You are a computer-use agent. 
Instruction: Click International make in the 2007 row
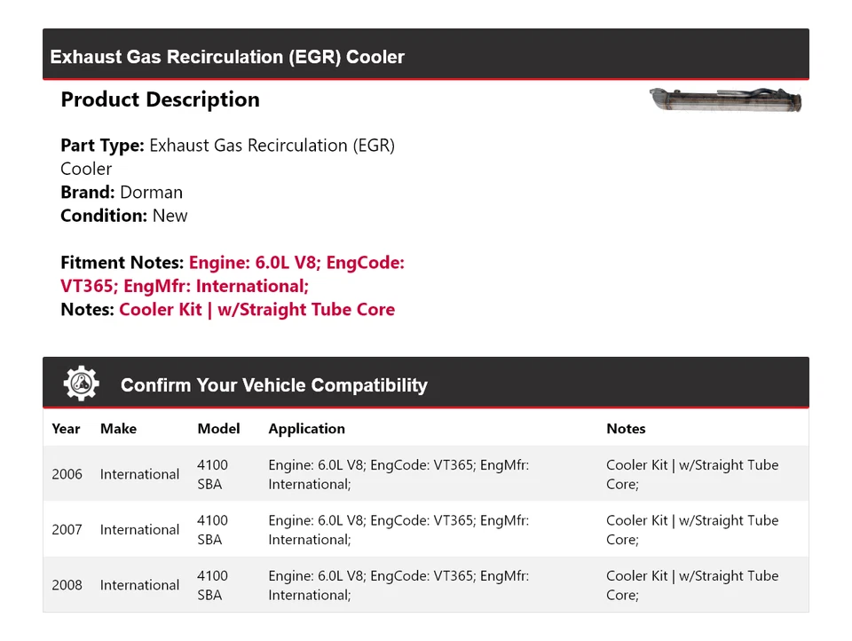tap(139, 530)
